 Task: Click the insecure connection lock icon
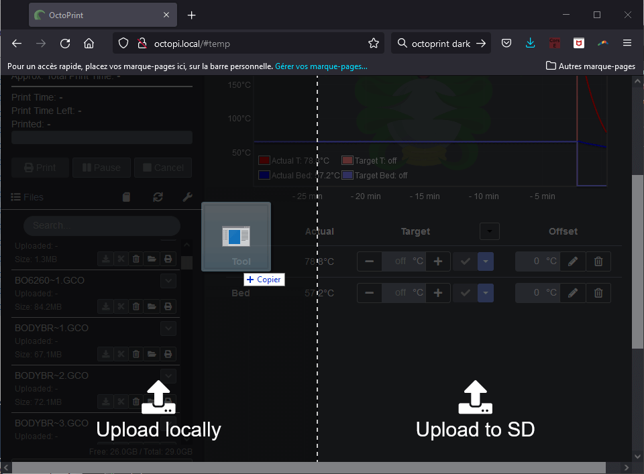click(x=142, y=44)
